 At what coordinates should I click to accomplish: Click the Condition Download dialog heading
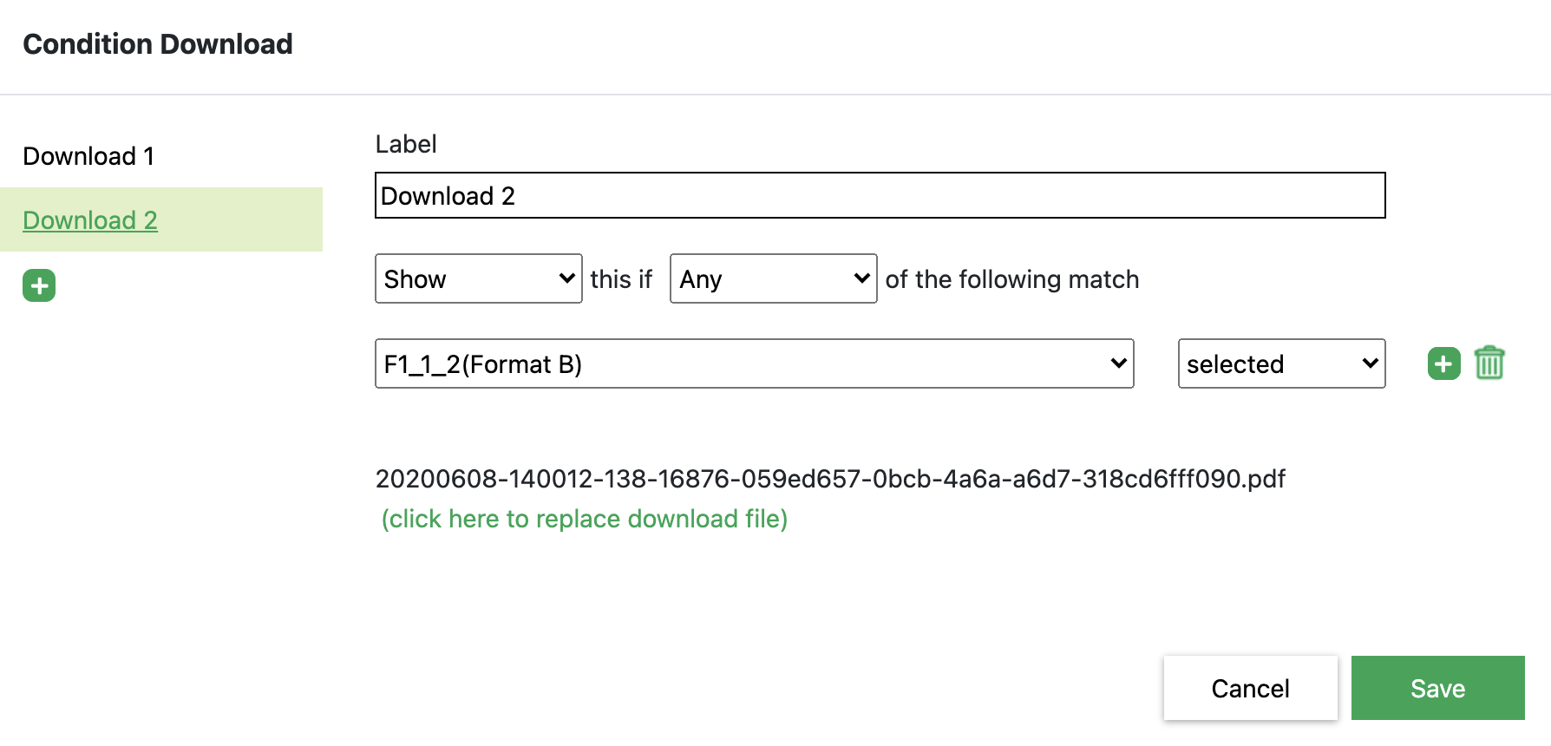point(158,44)
